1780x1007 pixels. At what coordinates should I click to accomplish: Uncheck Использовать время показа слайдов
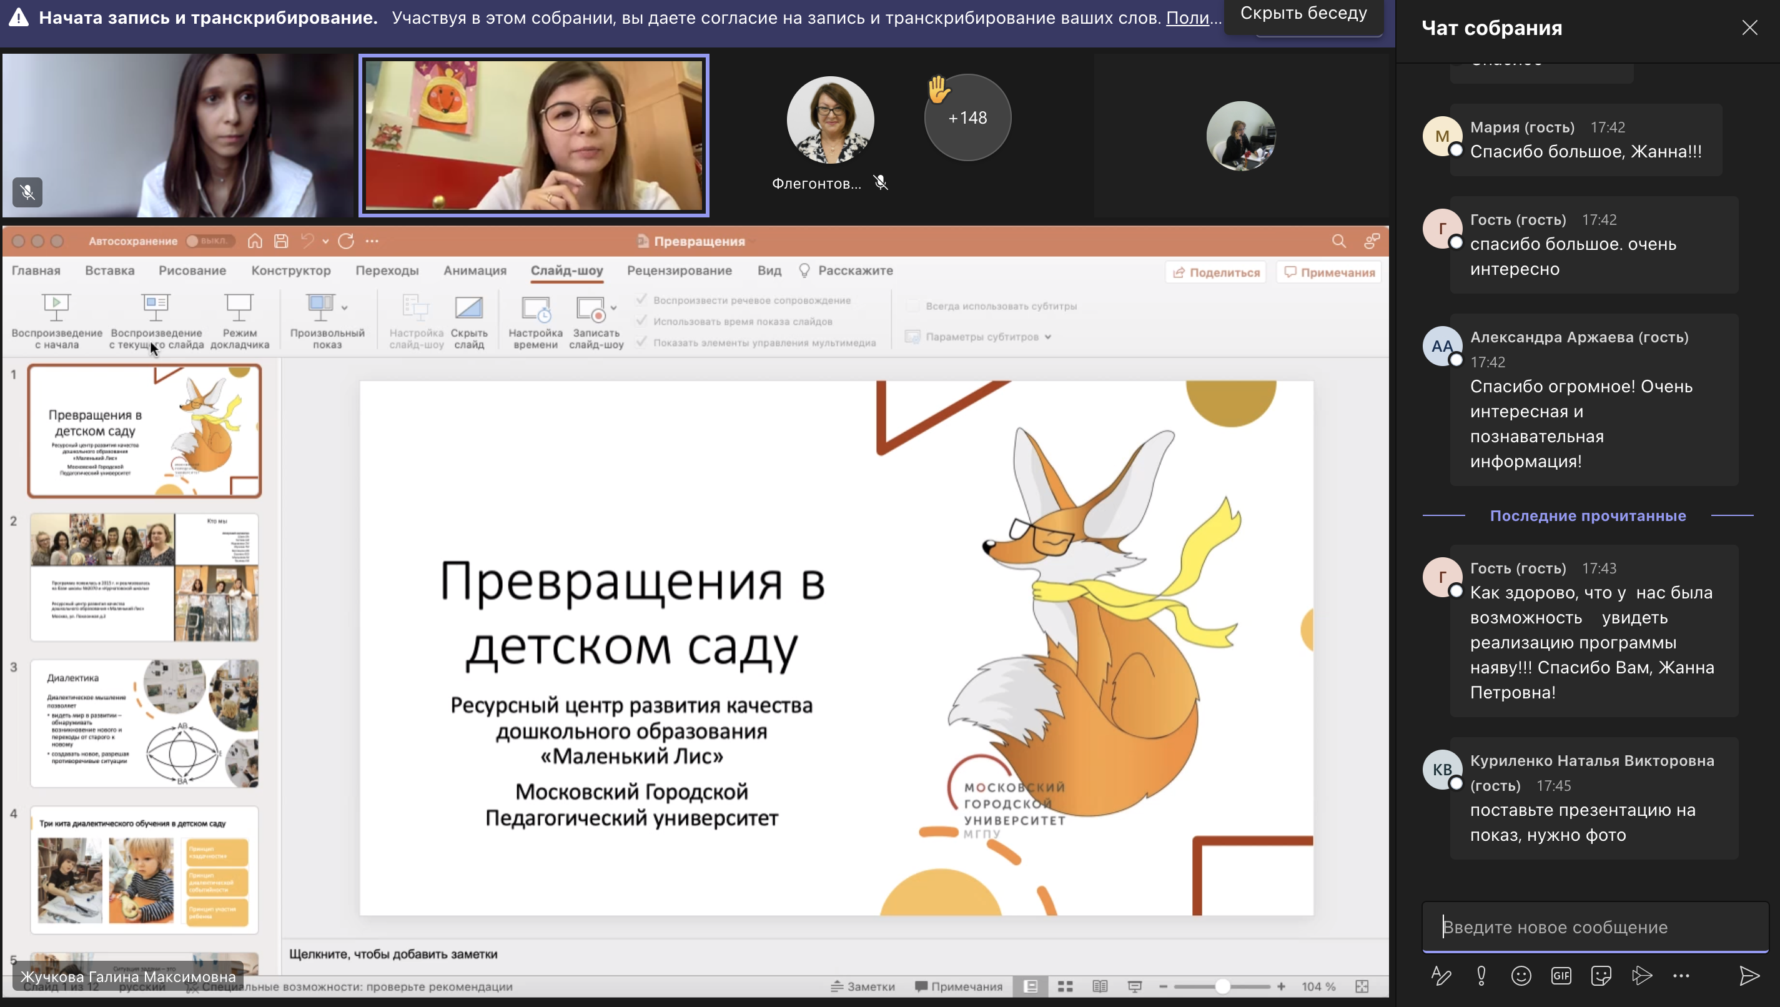pos(643,321)
